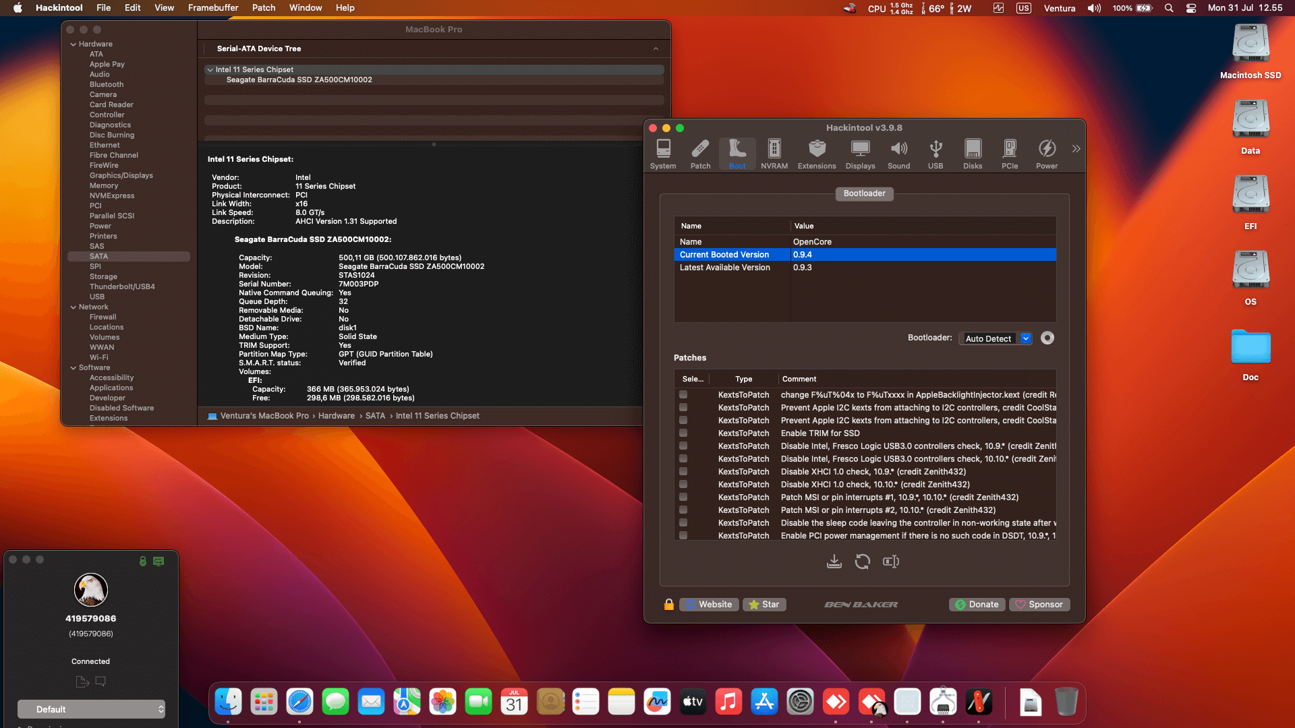The image size is (1295, 728).
Task: Collapse the Software section in sidebar
Action: pyautogui.click(x=73, y=368)
